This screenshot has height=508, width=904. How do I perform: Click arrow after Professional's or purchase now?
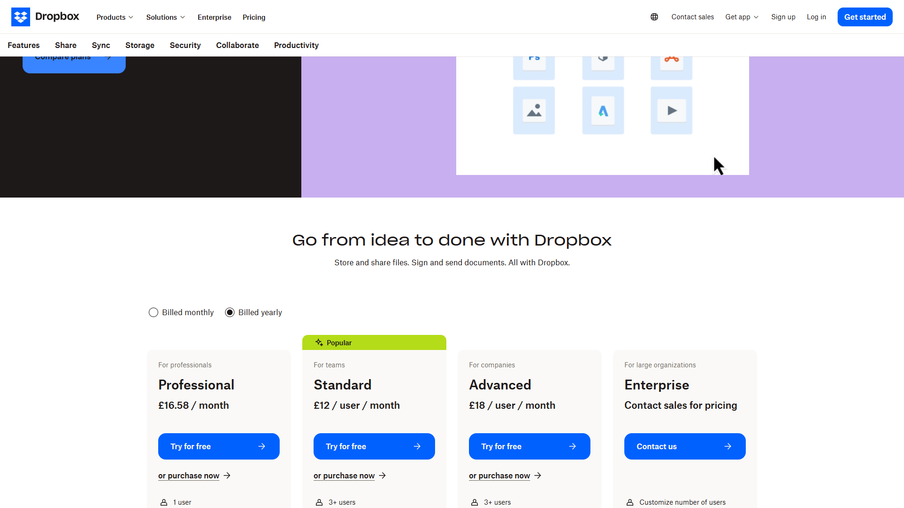(227, 476)
